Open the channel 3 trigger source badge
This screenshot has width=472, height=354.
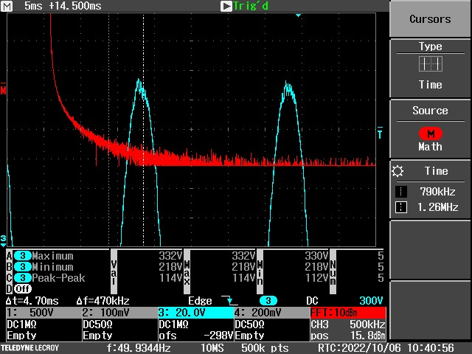pos(270,301)
